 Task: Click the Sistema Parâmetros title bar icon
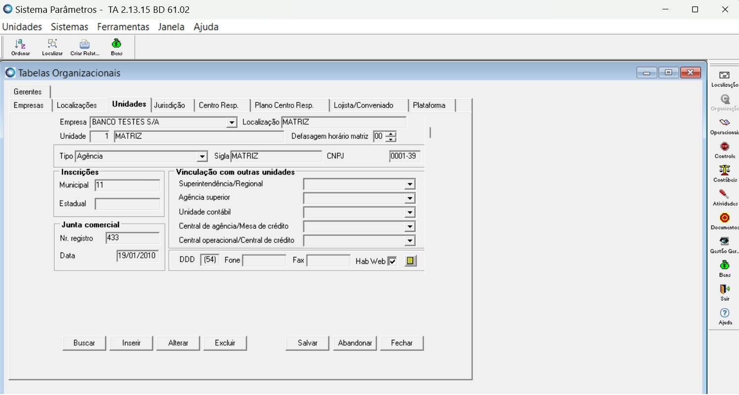7,9
